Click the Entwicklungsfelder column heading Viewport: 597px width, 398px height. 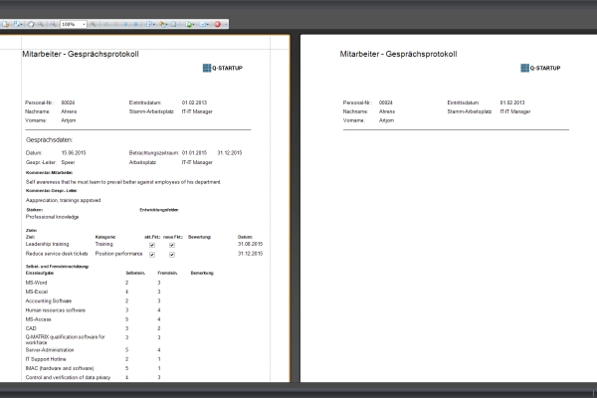click(159, 210)
